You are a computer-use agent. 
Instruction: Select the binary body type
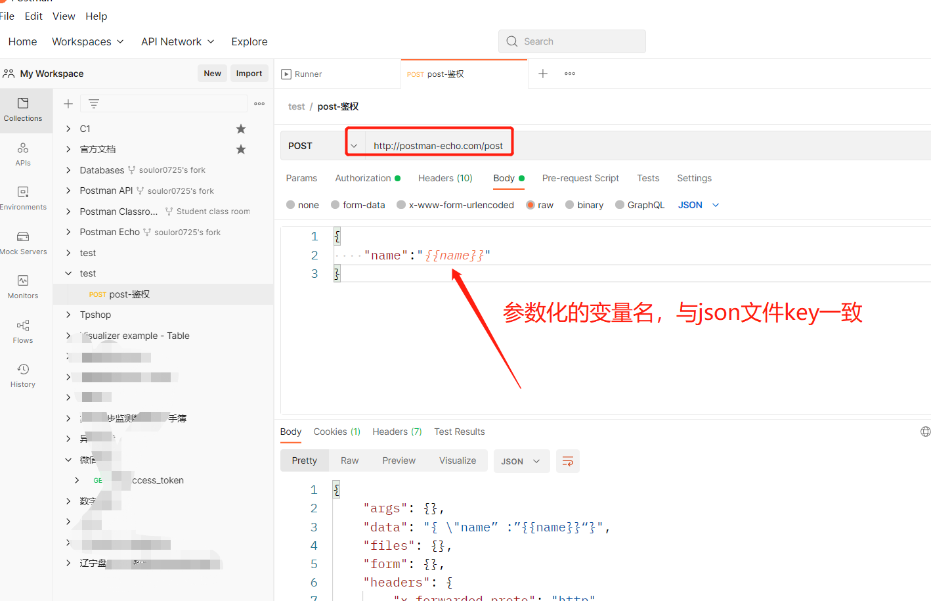(x=584, y=205)
